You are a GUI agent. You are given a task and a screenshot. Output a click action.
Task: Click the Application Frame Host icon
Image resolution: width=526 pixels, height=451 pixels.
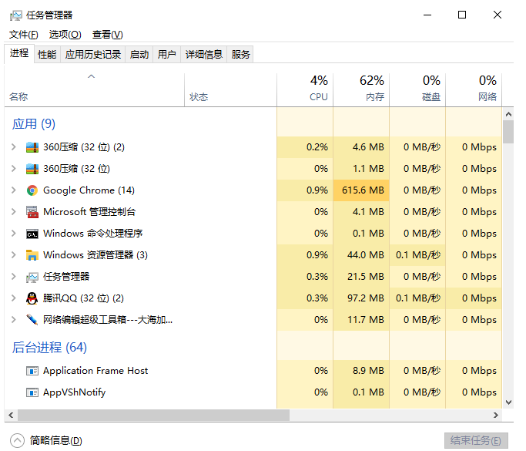(x=32, y=371)
